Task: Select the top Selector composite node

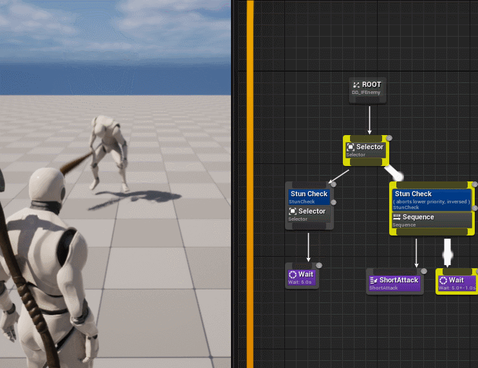Action: tap(366, 151)
